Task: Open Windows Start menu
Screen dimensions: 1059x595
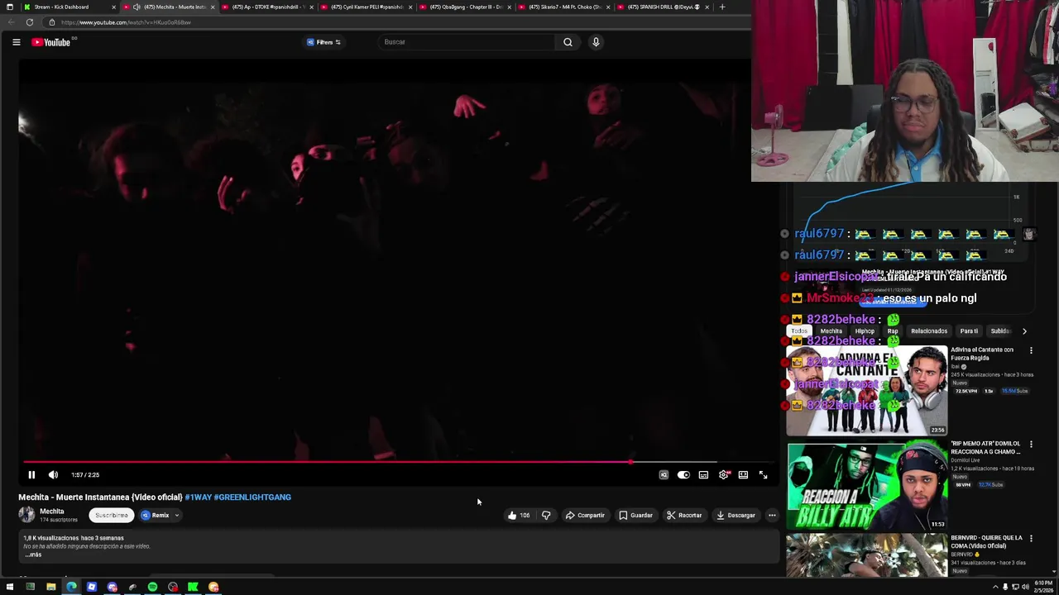Action: click(x=10, y=588)
